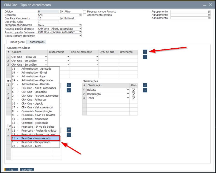Image resolution: width=216 pixels, height=173 pixels.
Task: Toggle the Ativo checkbox next to Código
Action: pyautogui.click(x=62, y=12)
